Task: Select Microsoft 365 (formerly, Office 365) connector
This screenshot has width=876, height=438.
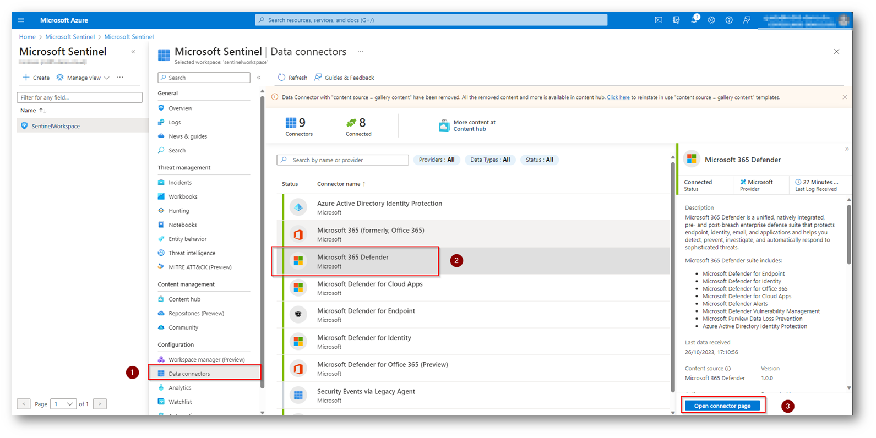Action: 476,234
